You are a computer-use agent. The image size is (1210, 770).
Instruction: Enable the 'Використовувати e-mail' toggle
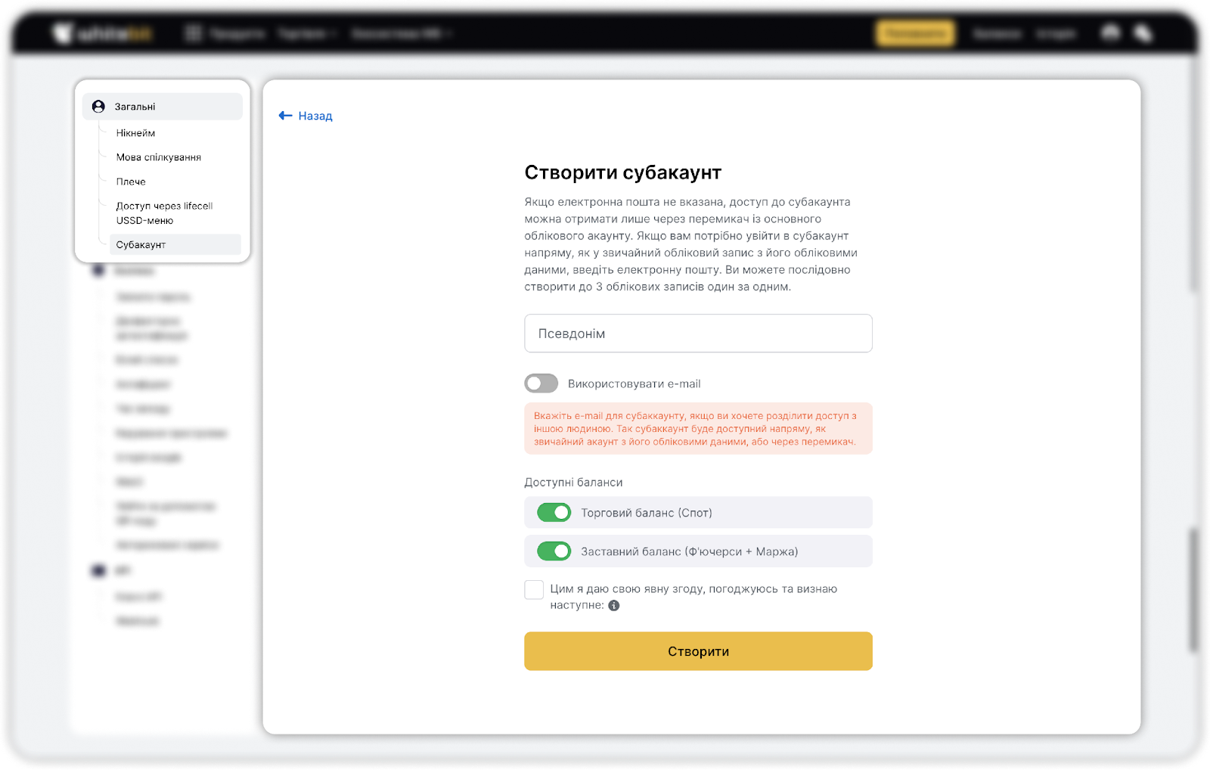[541, 383]
